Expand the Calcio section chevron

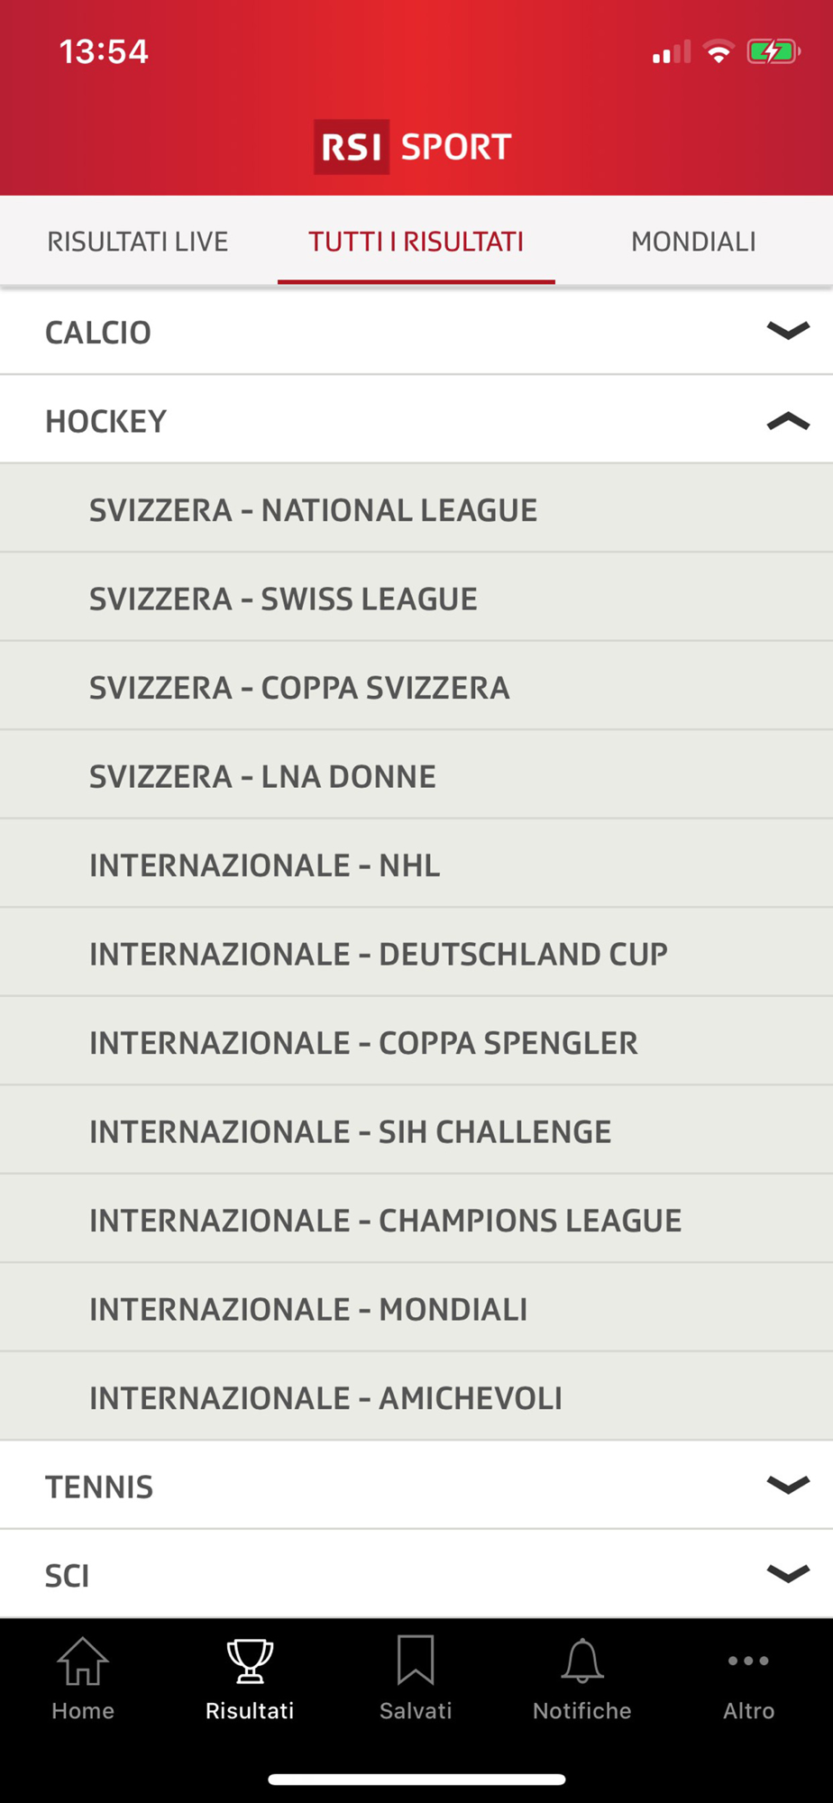tap(788, 331)
